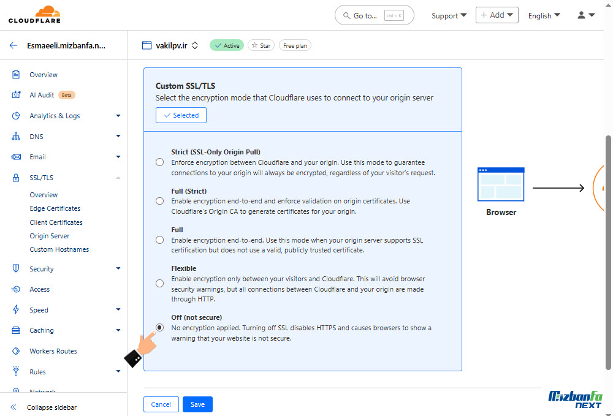Viewport: 613px width, 416px height.
Task: Open Origin Server submenu item
Action: [x=50, y=235]
